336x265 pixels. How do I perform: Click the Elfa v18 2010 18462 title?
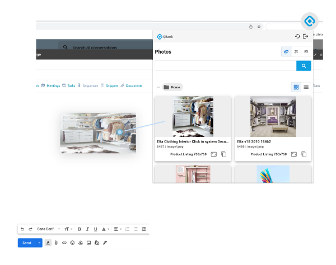(254, 141)
